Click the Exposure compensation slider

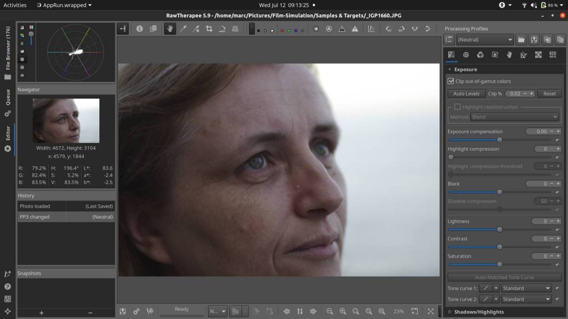click(499, 140)
